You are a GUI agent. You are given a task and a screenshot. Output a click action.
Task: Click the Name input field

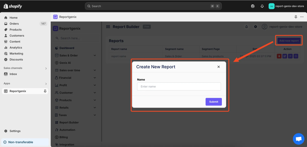(179, 87)
